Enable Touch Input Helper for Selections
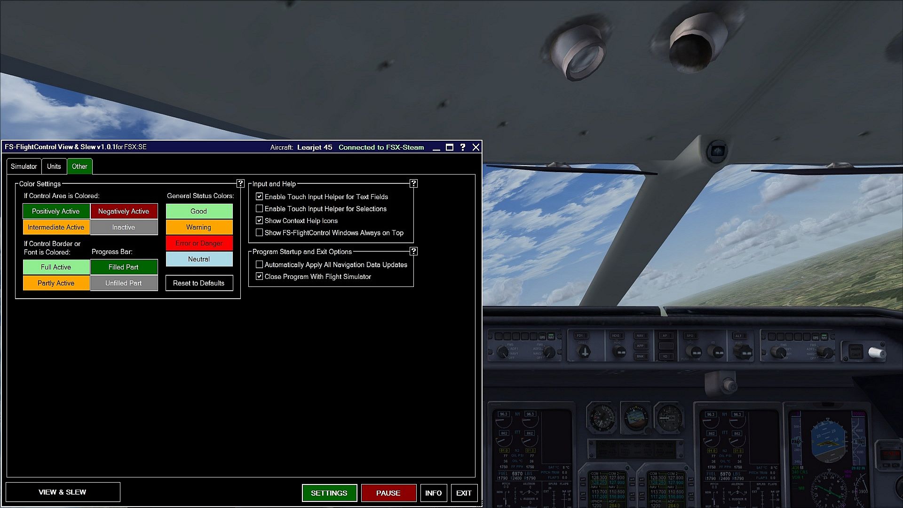 [259, 208]
